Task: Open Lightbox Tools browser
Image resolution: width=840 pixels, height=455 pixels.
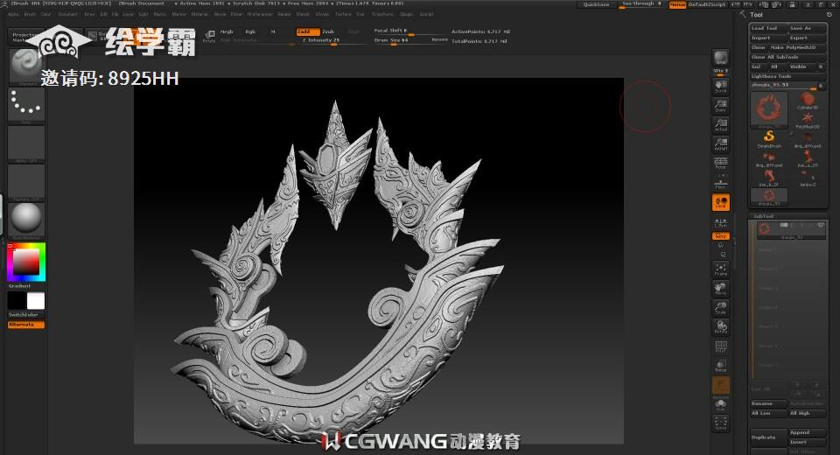Action: point(787,76)
